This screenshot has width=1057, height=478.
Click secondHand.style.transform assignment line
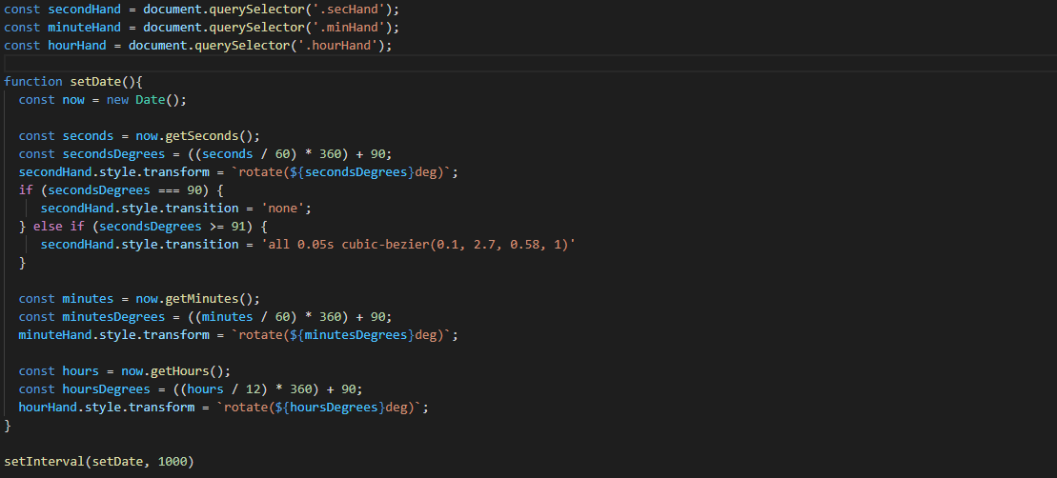tap(238, 172)
